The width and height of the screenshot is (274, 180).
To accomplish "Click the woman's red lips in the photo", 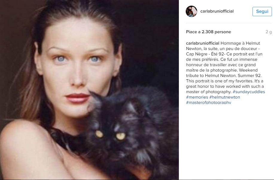I will pos(77,98).
